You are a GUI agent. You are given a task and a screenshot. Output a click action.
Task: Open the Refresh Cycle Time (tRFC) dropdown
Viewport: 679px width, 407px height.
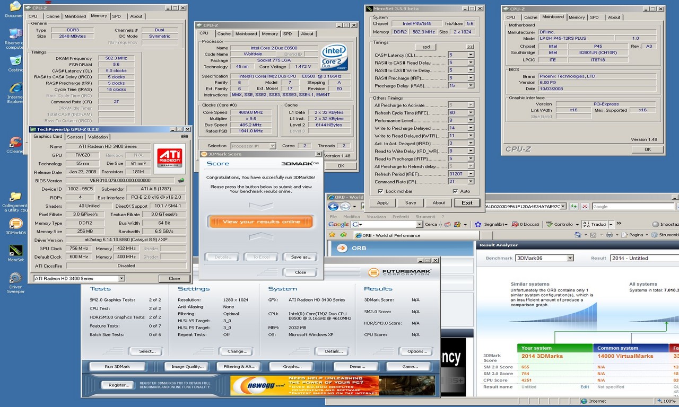(471, 113)
